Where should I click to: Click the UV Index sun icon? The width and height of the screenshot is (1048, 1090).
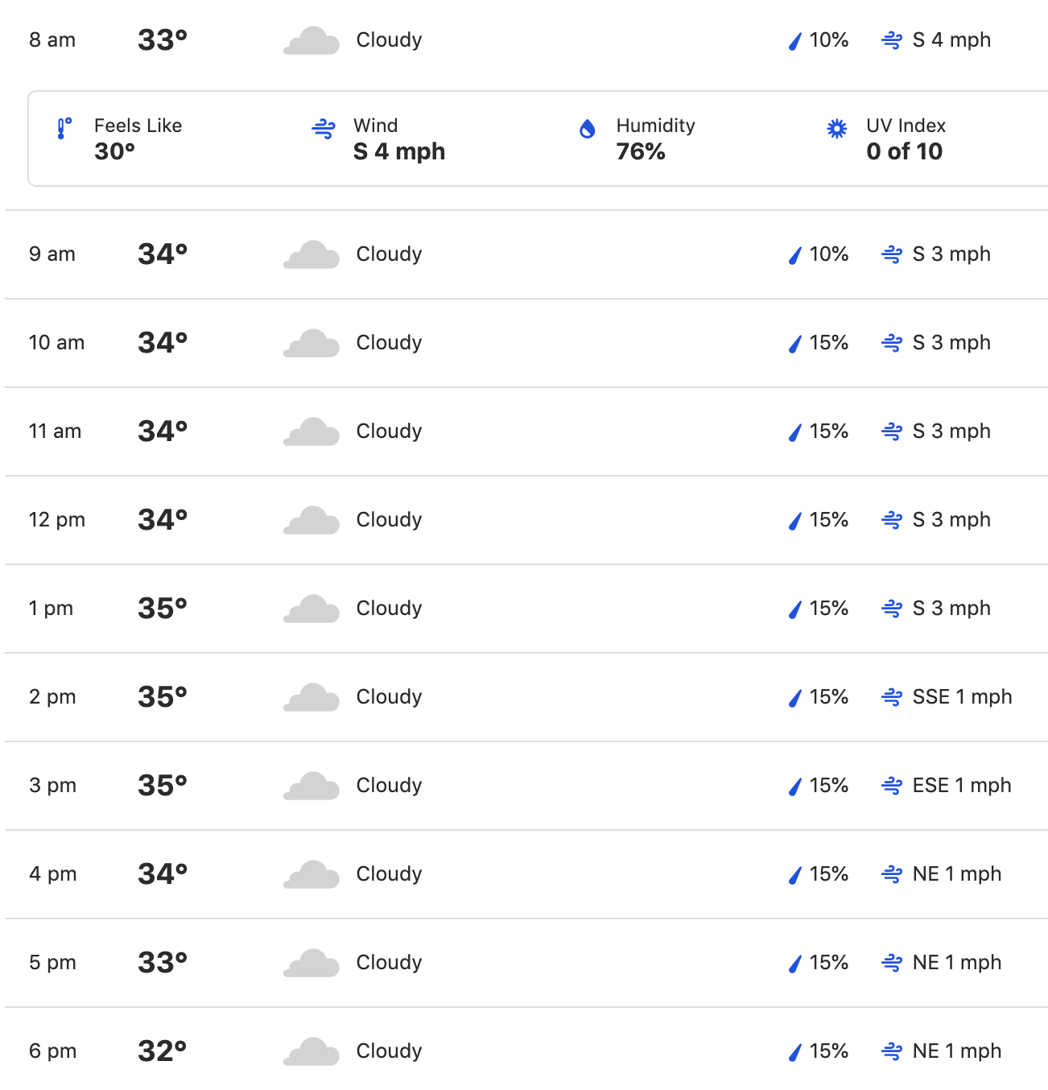pos(837,129)
